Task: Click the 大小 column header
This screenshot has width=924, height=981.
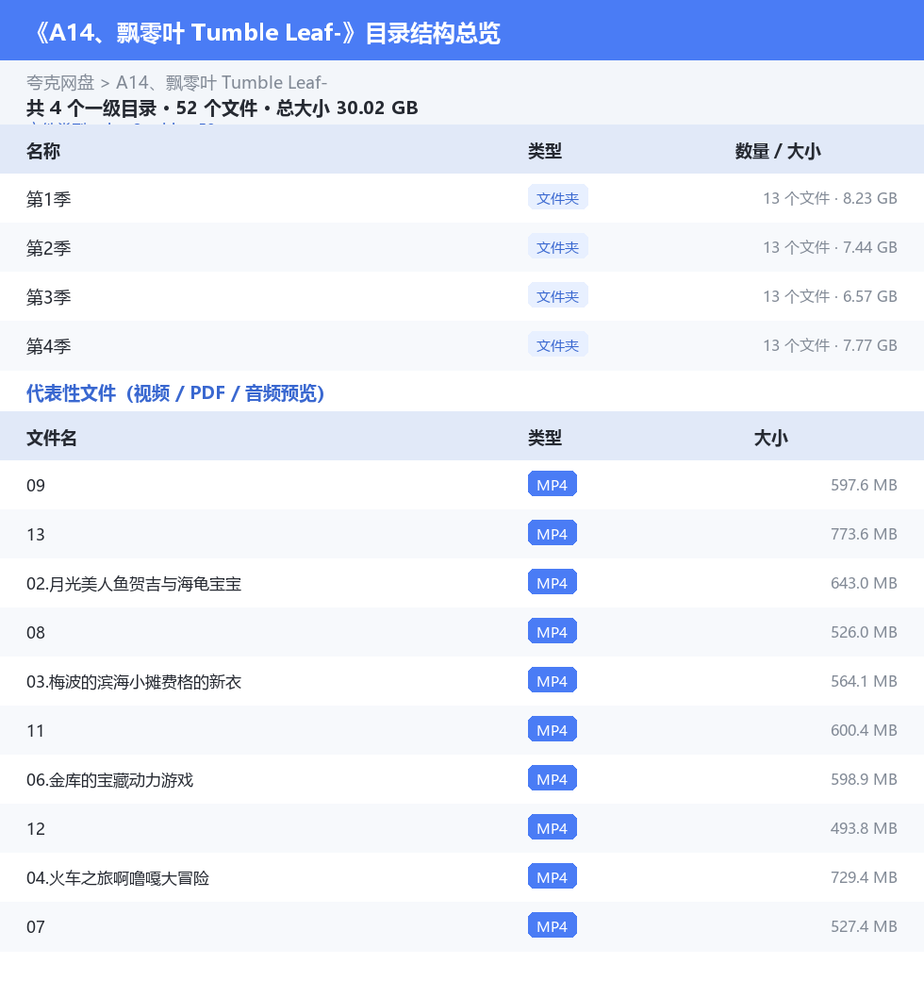Action: [771, 438]
